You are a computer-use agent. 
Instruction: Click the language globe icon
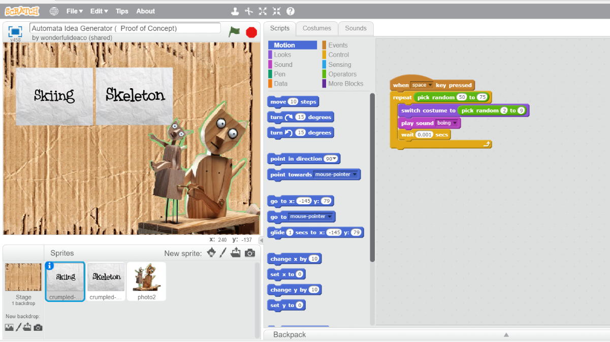tap(54, 11)
